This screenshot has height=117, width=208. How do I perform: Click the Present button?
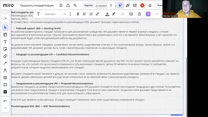point(160,6)
